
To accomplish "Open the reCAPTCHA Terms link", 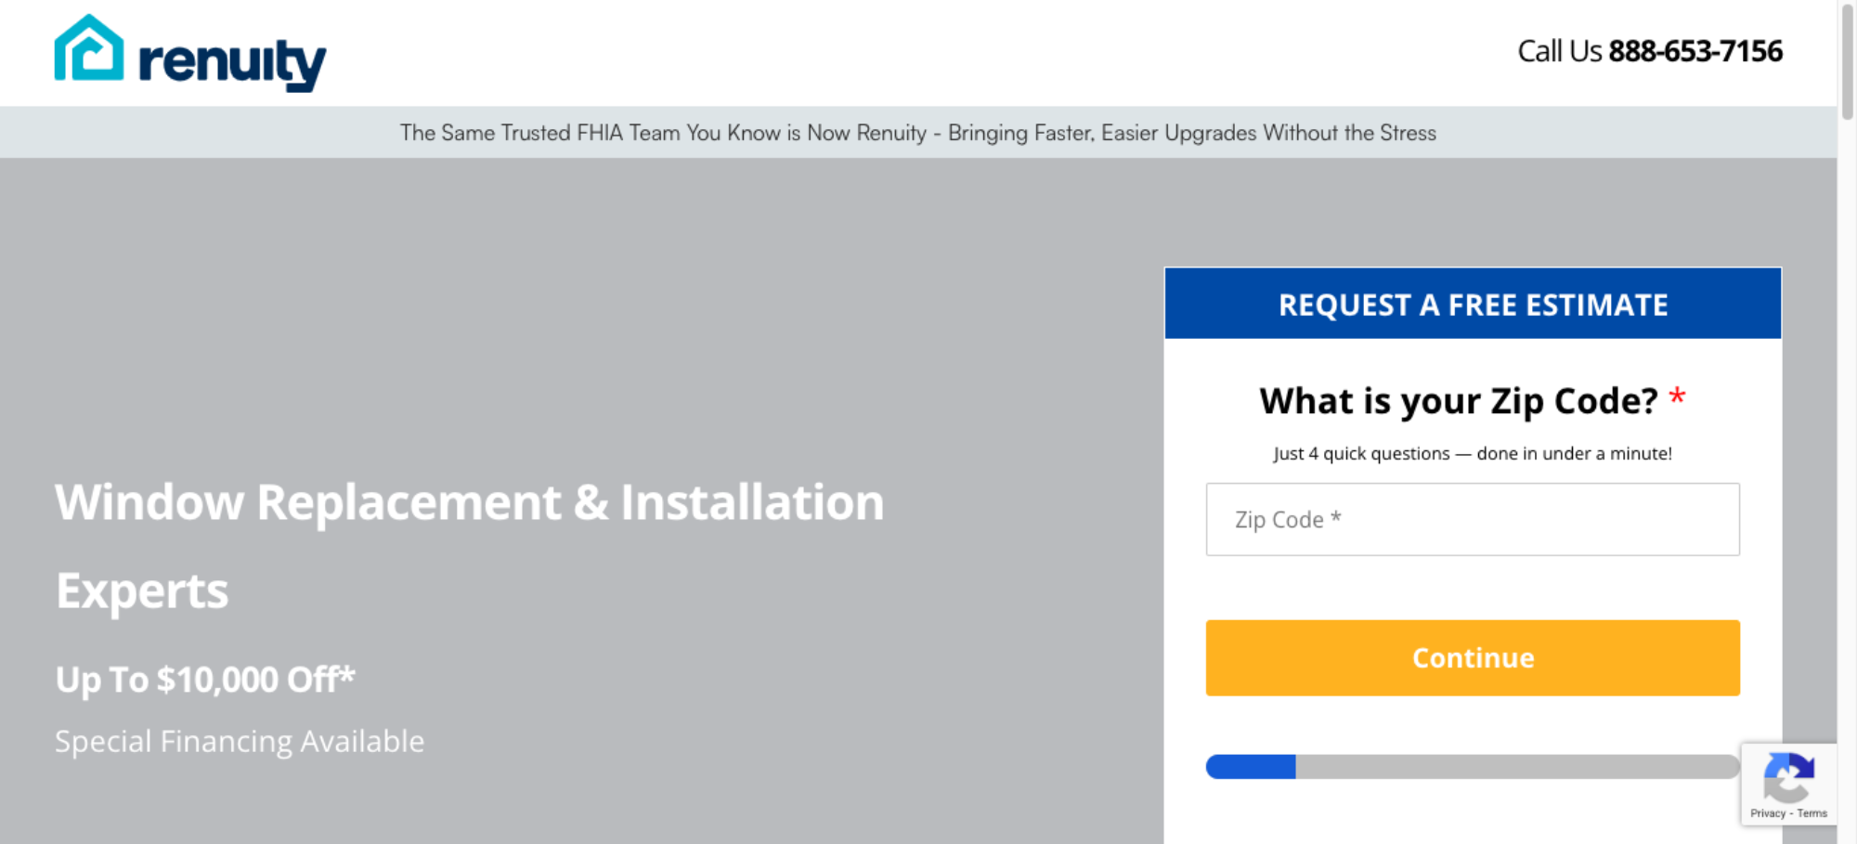I will [1812, 813].
